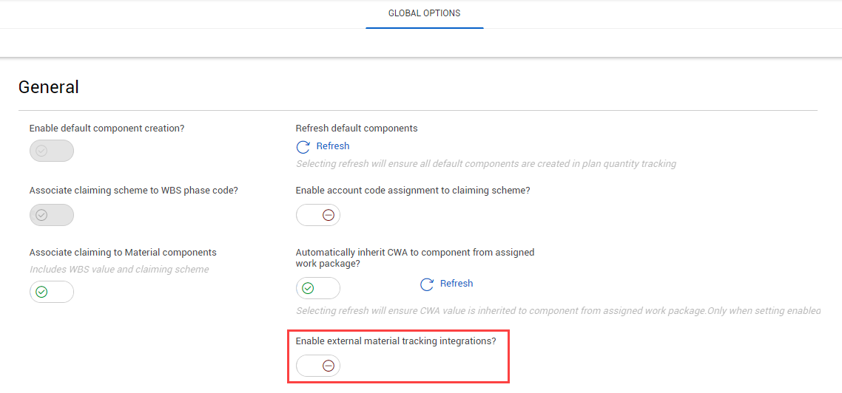
Task: Click the 'Enable external material tracking integrations?' label
Action: (396, 341)
